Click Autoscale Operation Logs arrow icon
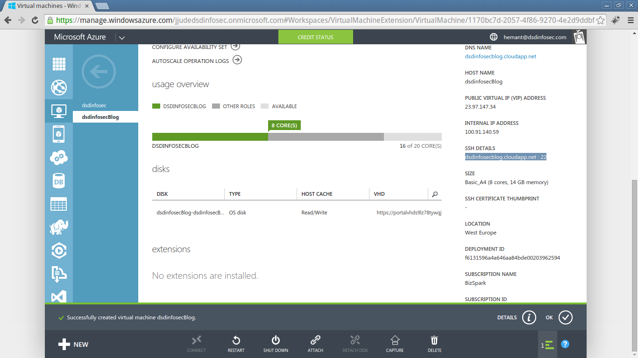638x358 pixels. (237, 60)
